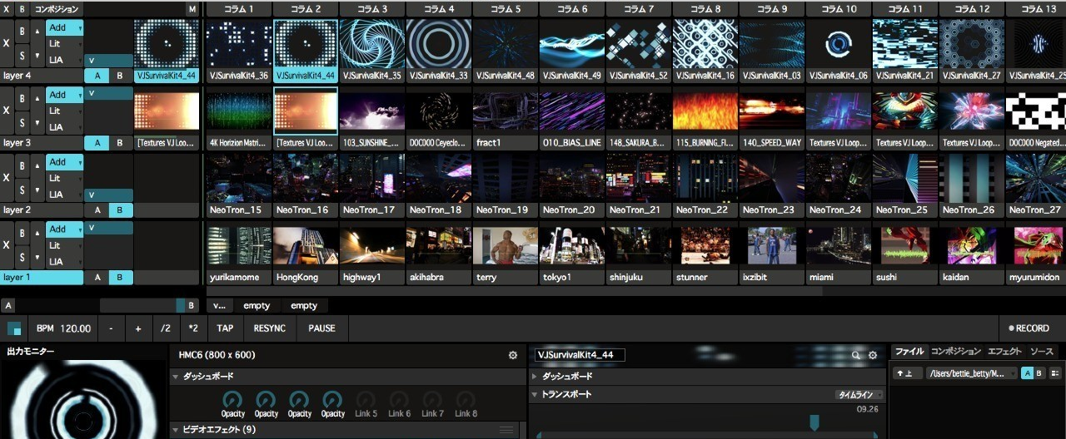The image size is (1066, 439).
Task: Click the Link 5 dashboard knob
Action: [x=366, y=399]
